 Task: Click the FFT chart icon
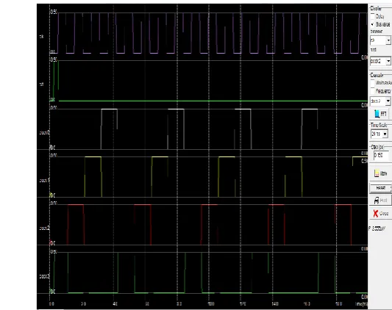[x=377, y=114]
